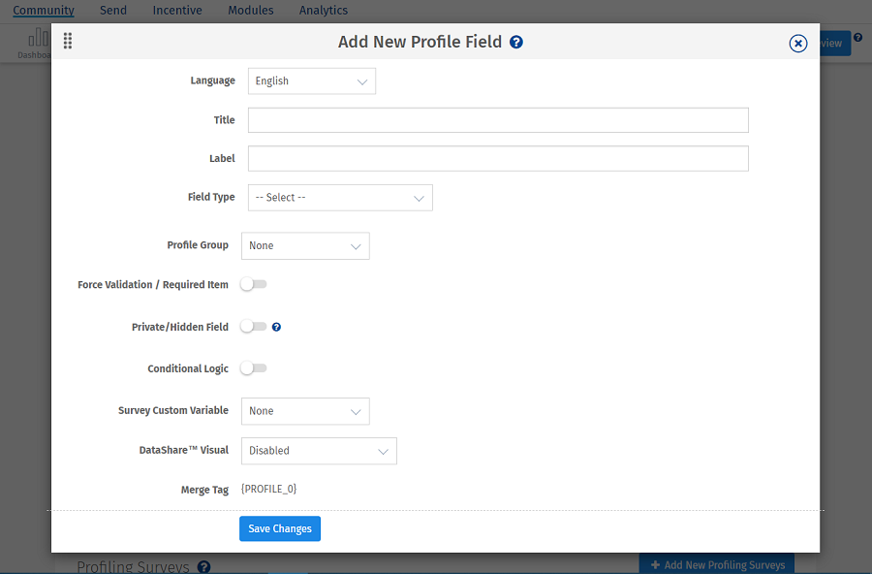Screen dimensions: 872x574
Task: Open the Analytics menu
Action: (x=323, y=10)
